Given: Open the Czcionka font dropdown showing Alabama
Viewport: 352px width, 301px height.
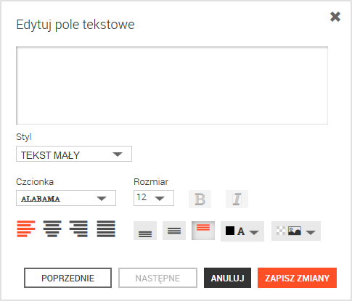Looking at the screenshot, I should [66, 198].
